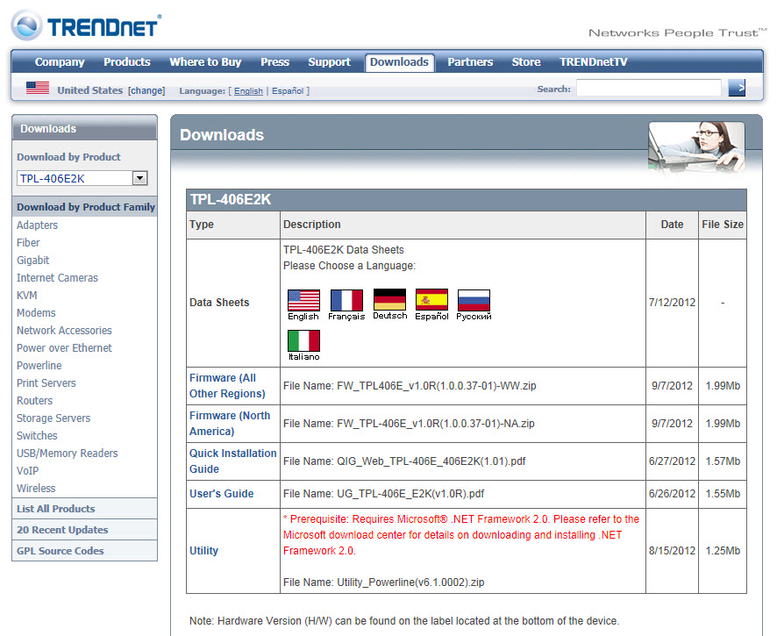Browse Internet Cameras downloads
This screenshot has width=777, height=636.
pos(58,277)
